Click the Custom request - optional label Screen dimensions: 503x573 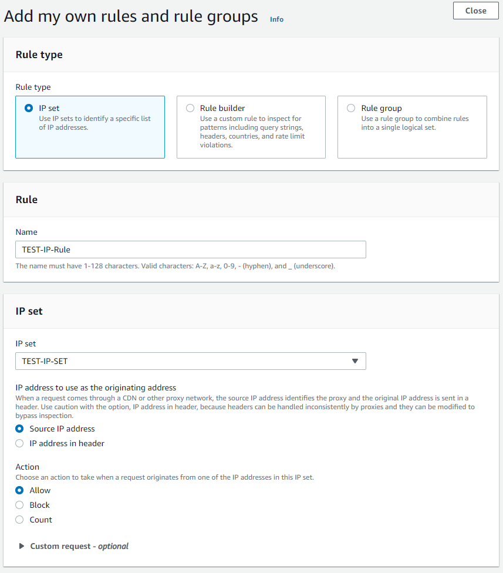[79, 547]
